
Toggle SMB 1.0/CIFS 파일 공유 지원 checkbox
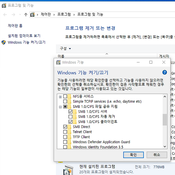point(65,106)
